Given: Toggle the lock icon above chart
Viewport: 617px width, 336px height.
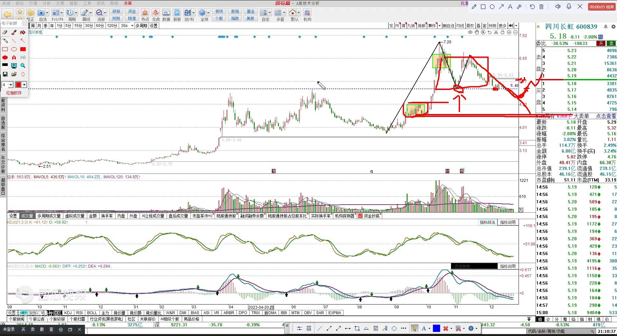Looking at the screenshot, I should click(502, 32).
